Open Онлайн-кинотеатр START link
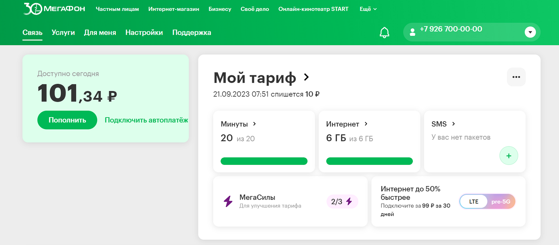559x245 pixels. click(313, 9)
